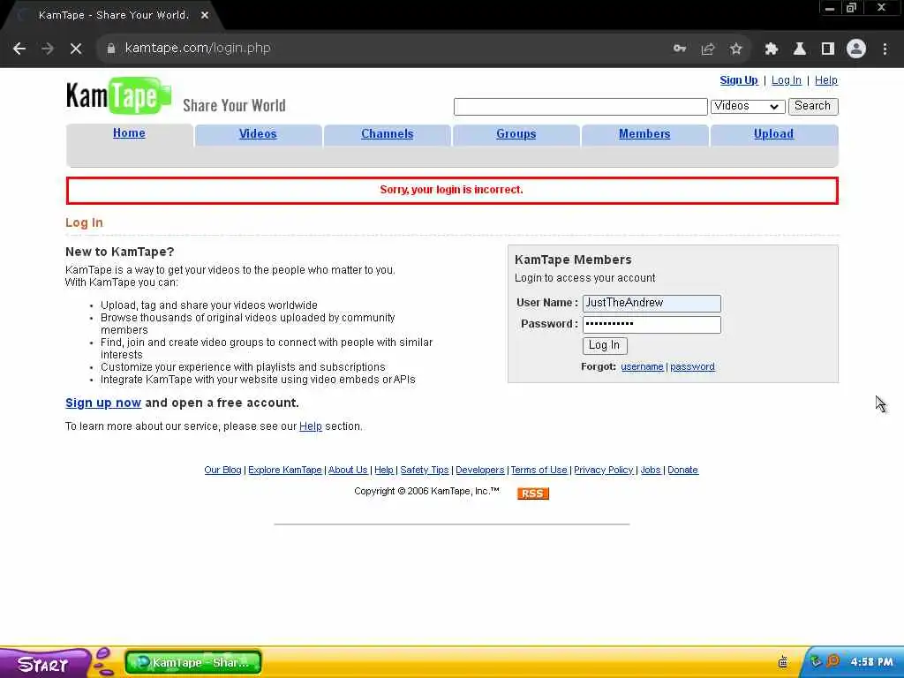Select the KamTape taskbar window button
Viewport: 904px width, 678px height.
click(193, 662)
